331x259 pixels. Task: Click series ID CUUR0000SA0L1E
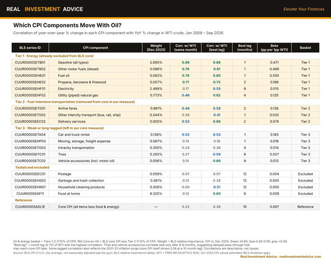pos(30,207)
